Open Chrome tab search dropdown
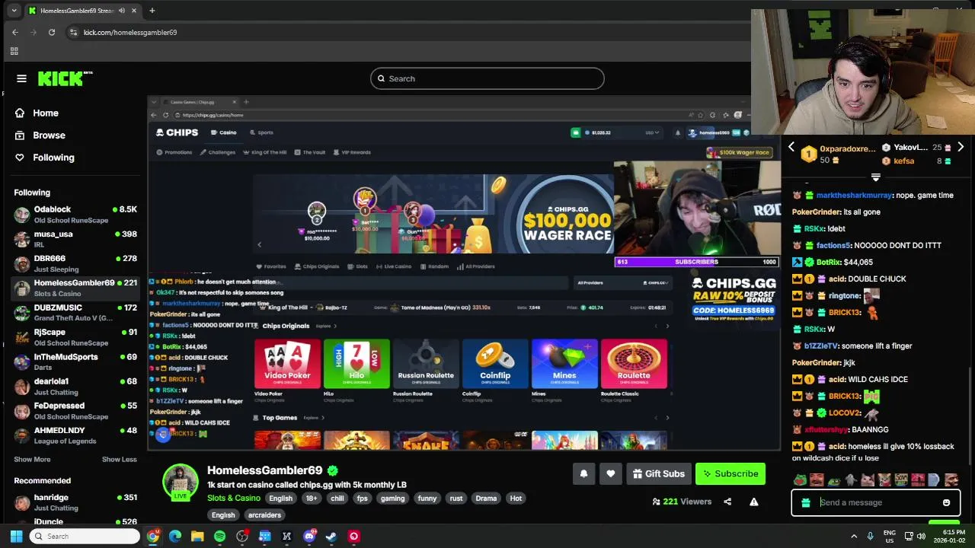This screenshot has height=548, width=975. coord(14,11)
